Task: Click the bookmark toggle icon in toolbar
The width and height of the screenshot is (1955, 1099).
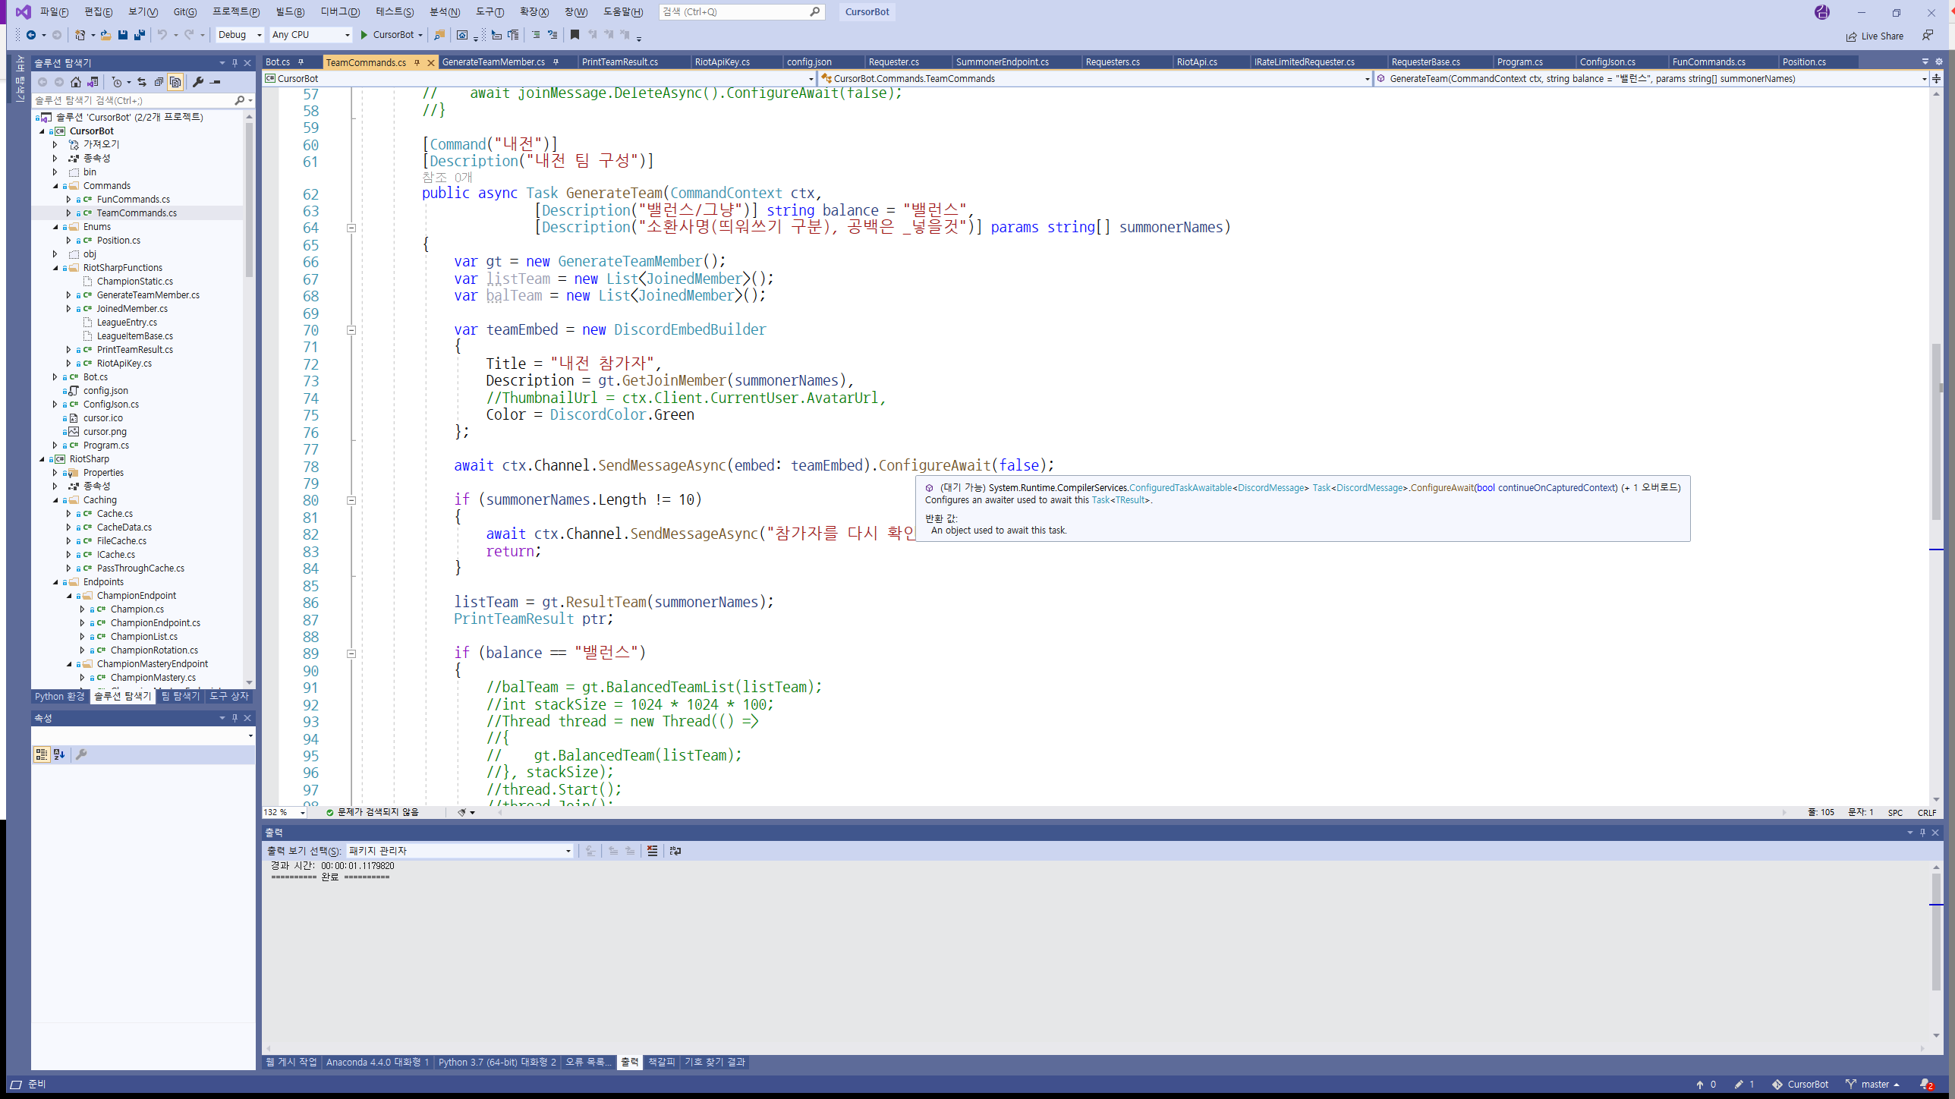Action: pos(575,35)
